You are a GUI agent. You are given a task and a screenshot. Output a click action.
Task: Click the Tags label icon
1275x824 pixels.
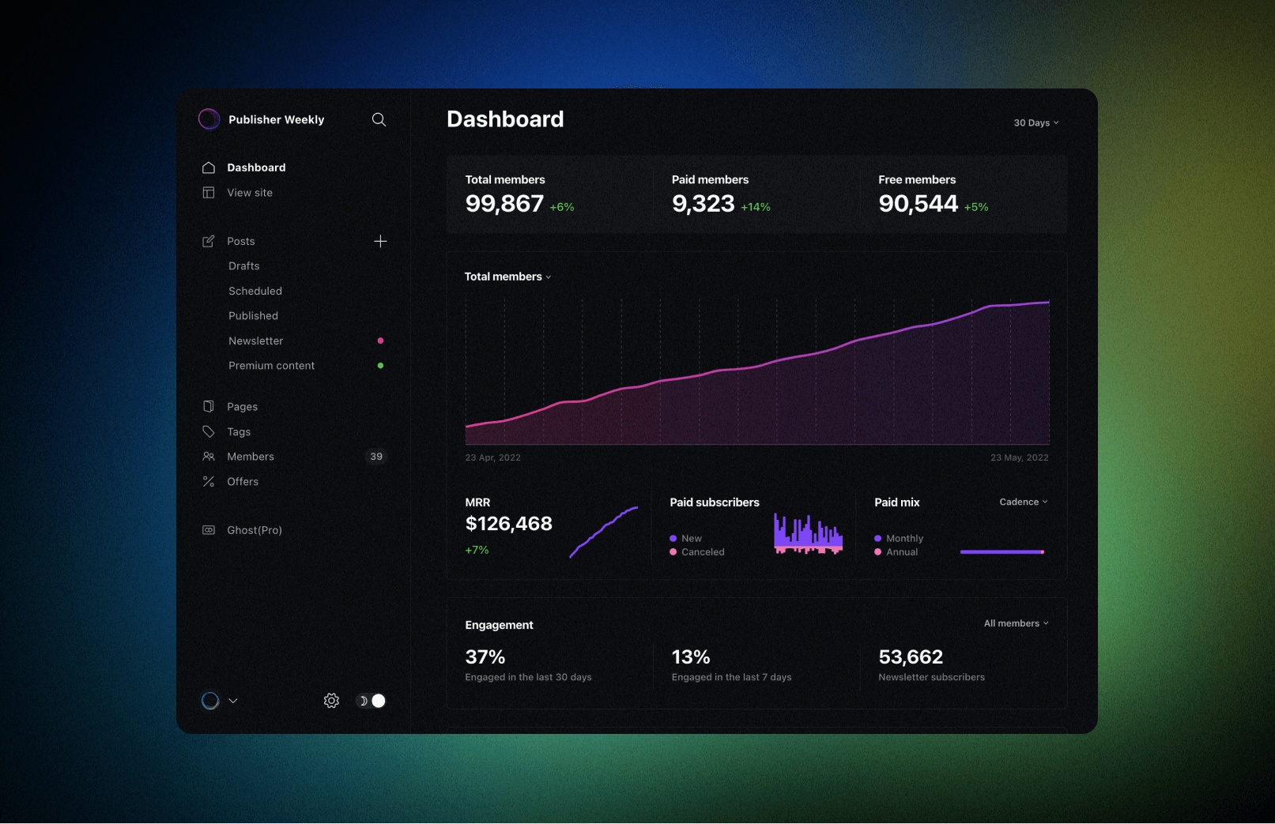[x=209, y=431]
